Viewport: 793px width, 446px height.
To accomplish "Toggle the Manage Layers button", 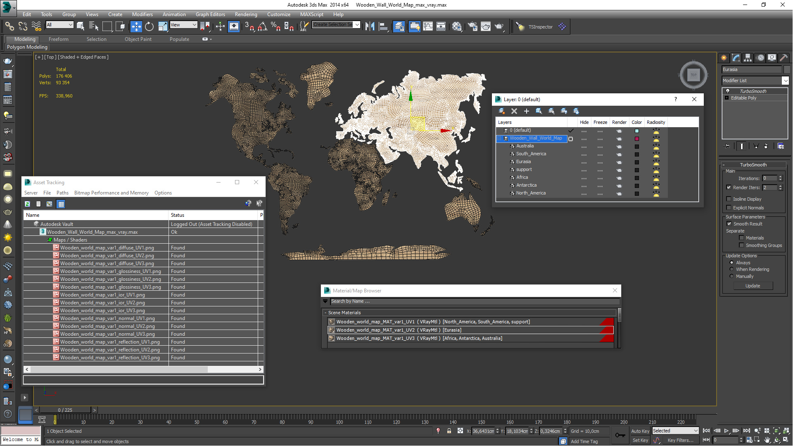I will coord(399,26).
